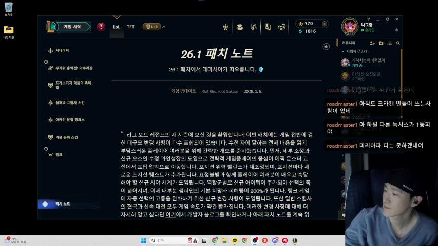438x246 pixels.
Task: Follow the 여기 link in the article
Action: [x=170, y=215]
